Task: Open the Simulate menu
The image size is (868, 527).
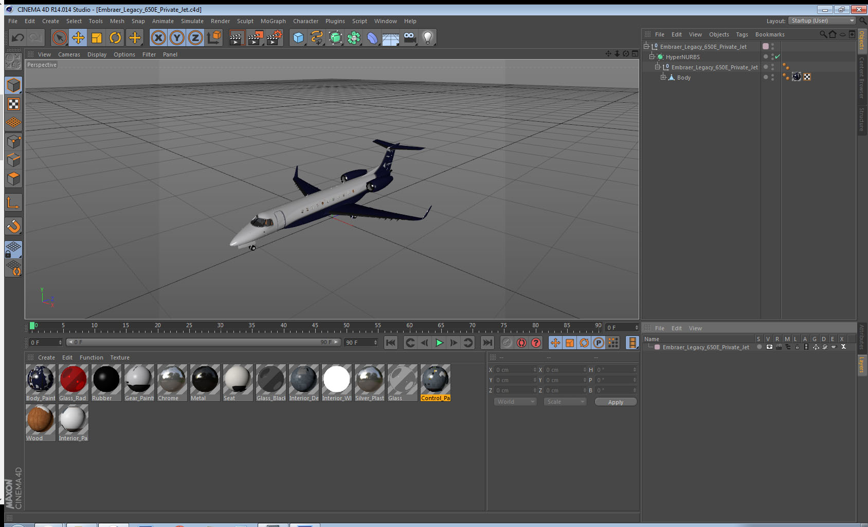Action: (192, 21)
